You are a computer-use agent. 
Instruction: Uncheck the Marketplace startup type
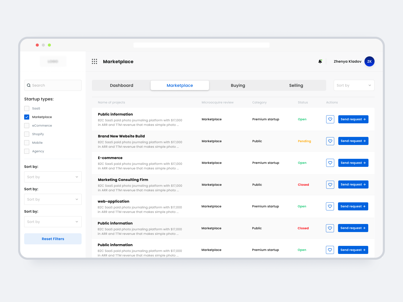tap(27, 117)
